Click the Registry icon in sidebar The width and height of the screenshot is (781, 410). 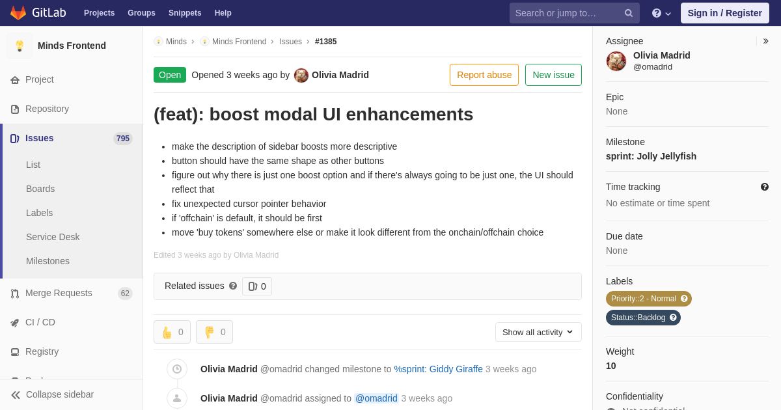coord(15,352)
